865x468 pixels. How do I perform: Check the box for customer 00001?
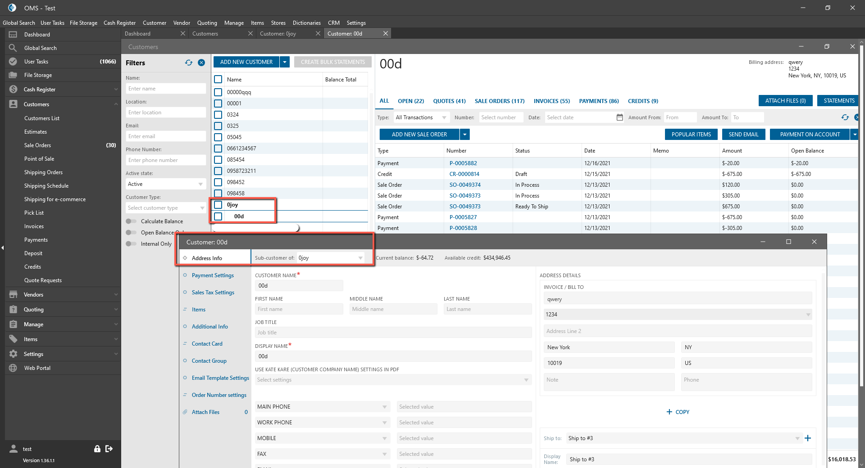click(x=218, y=103)
